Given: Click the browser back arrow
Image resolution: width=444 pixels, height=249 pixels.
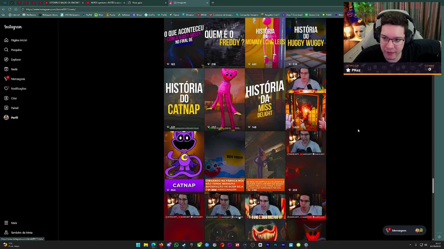Looking at the screenshot, I should pos(3,9).
